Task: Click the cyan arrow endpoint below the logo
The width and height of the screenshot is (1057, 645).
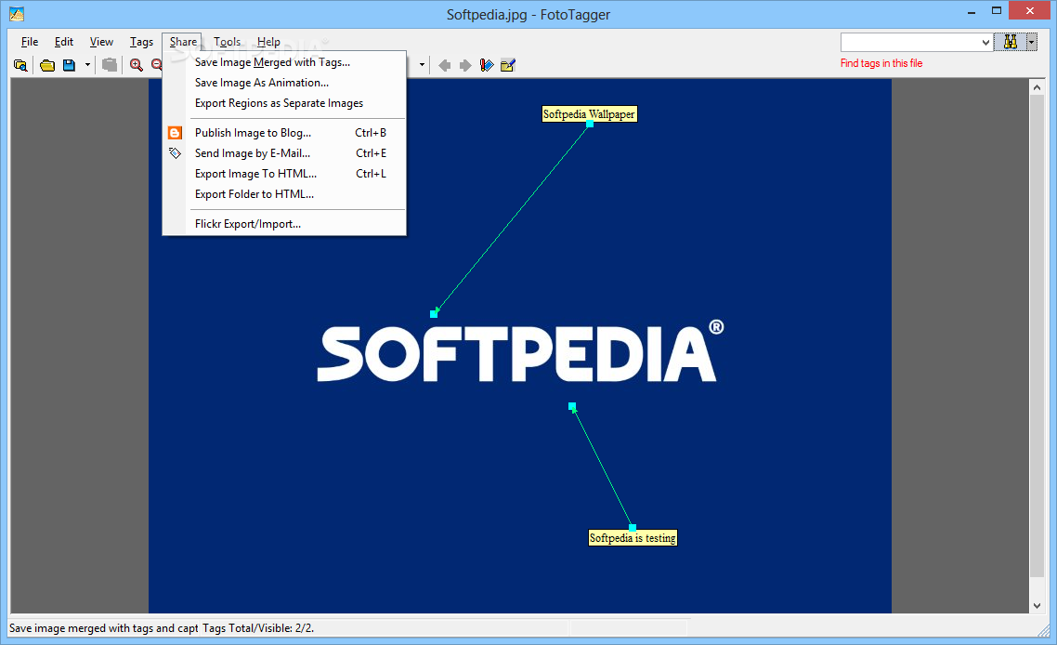Action: [572, 407]
